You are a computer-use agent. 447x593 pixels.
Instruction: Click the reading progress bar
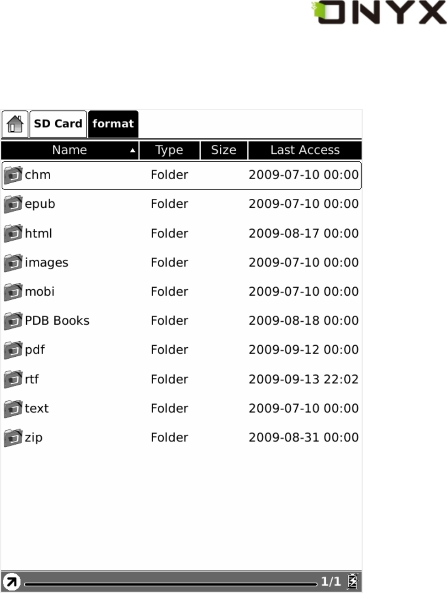tap(170, 584)
